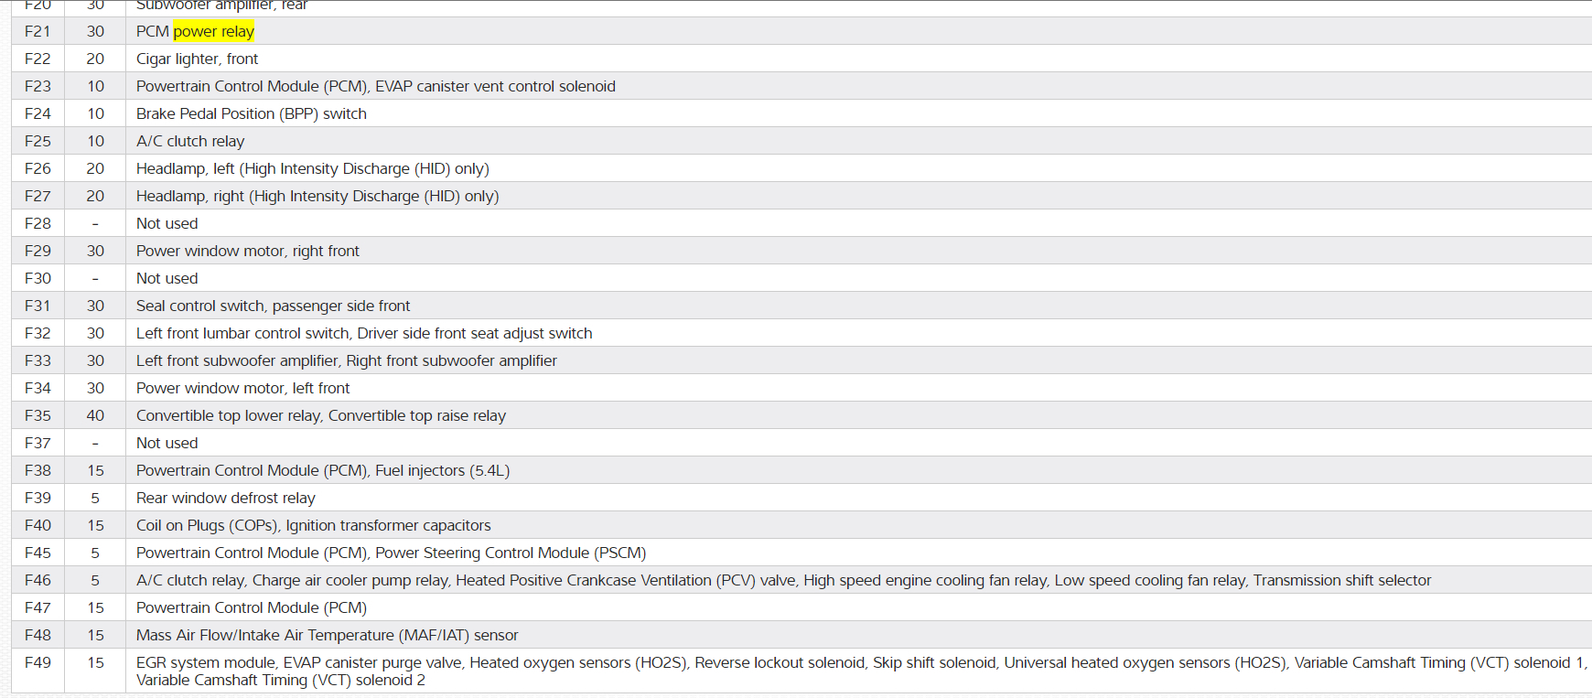Click the Coil on Plugs (COPs) description
Screen dimensions: 1592x698
tap(313, 525)
